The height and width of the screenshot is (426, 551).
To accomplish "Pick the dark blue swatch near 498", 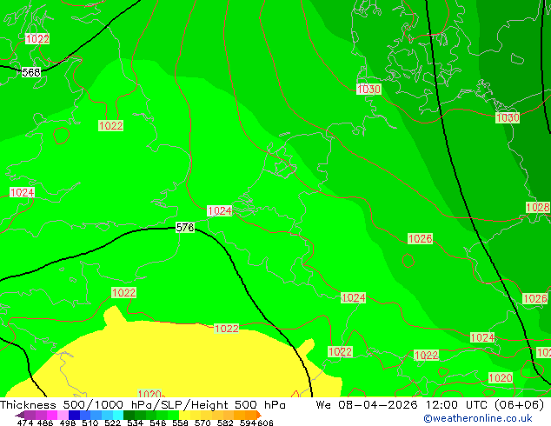I will 74,415.
